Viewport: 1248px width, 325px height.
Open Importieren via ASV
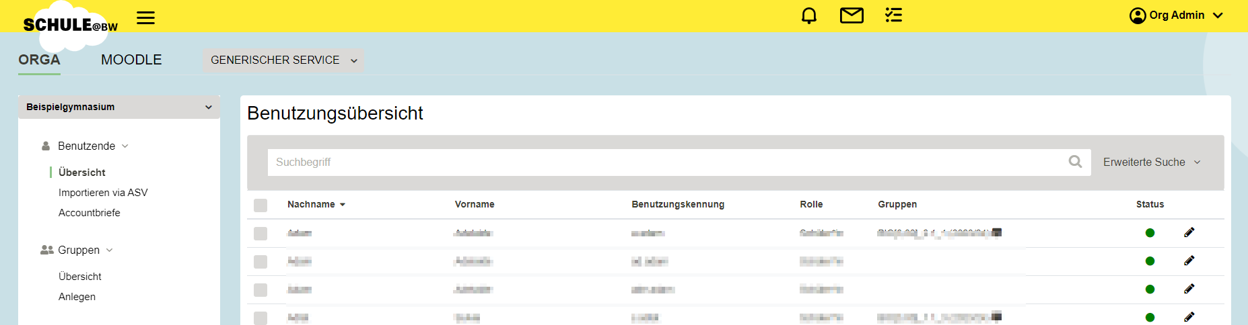(103, 192)
